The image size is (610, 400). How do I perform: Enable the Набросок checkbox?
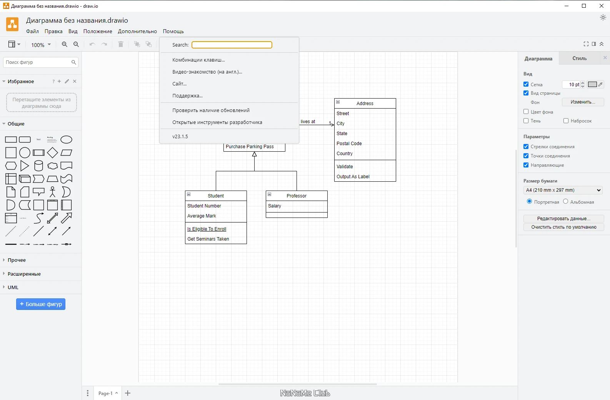[x=566, y=121]
